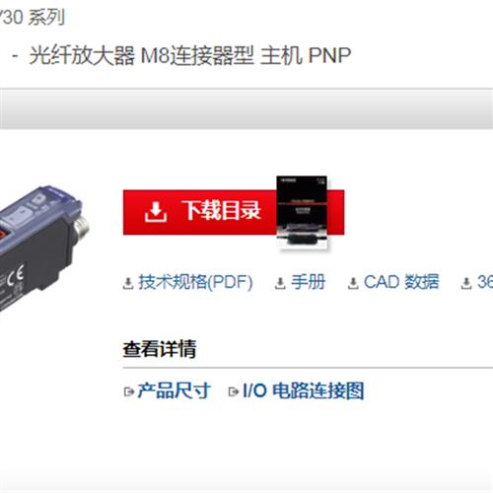Open the I/O 电路连接图 link
This screenshot has width=493, height=493.
303,390
